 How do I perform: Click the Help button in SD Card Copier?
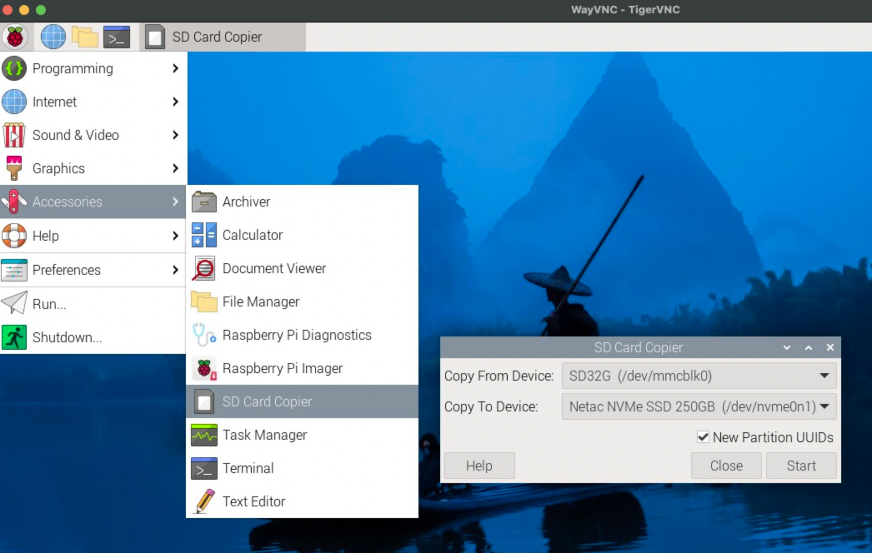[479, 466]
